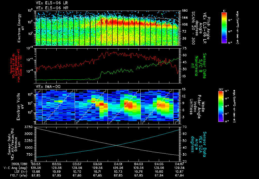Click the 'V-E Ang (deg)' row label
Image resolution: width=259 pixels, height=179 pixels.
[15, 168]
